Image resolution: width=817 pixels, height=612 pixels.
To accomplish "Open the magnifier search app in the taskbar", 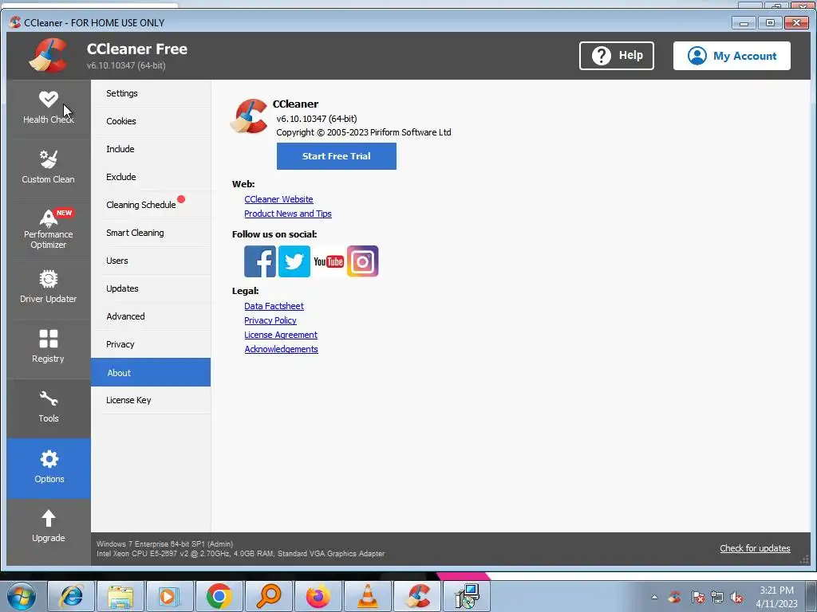I will click(x=268, y=596).
